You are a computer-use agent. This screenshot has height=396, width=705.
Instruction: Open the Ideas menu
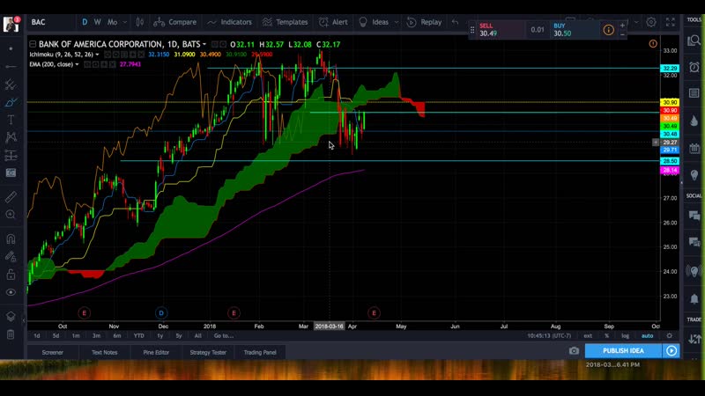click(x=374, y=22)
